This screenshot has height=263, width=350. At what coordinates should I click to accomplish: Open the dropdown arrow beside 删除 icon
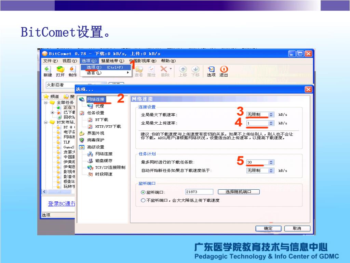click(x=171, y=68)
